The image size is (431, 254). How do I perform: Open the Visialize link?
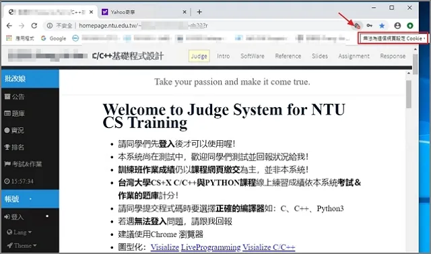[165, 247]
